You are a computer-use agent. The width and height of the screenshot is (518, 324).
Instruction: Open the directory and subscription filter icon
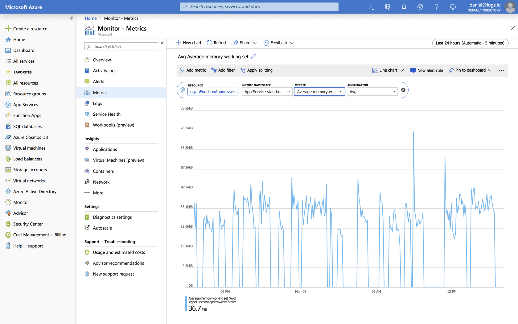(x=388, y=7)
